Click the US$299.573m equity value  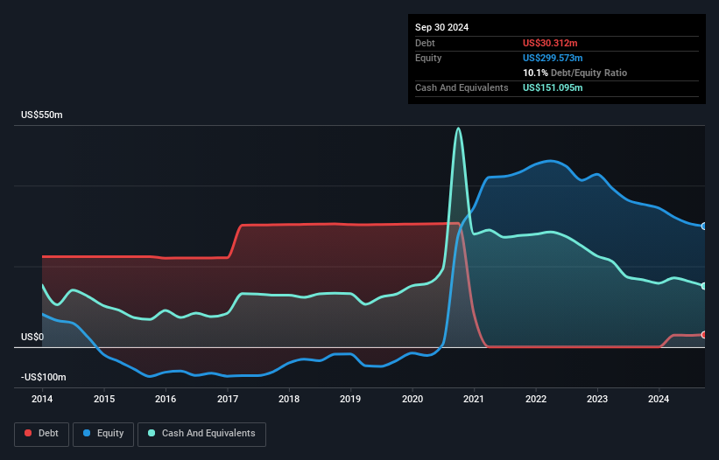pos(553,58)
